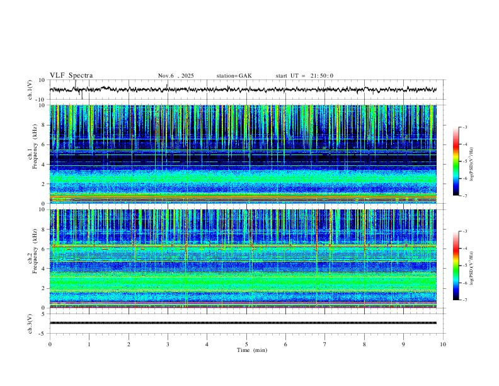Click the "start UT = 21:50:0" text

click(x=304, y=76)
